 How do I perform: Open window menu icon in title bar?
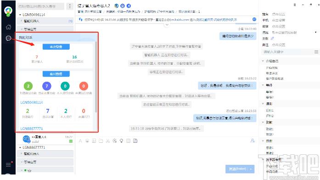(295, 5)
